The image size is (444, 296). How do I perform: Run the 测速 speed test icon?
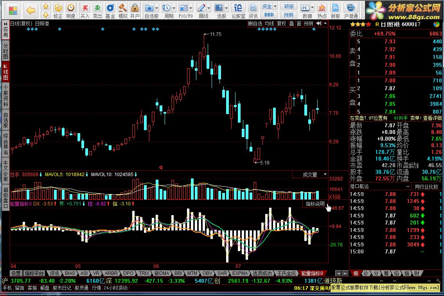(x=70, y=11)
